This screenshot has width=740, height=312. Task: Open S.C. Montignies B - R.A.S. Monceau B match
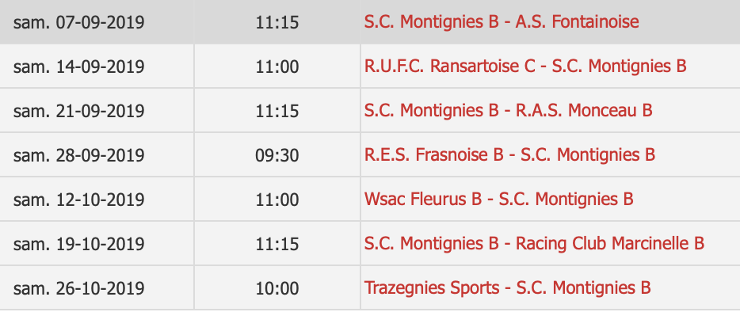tap(508, 110)
